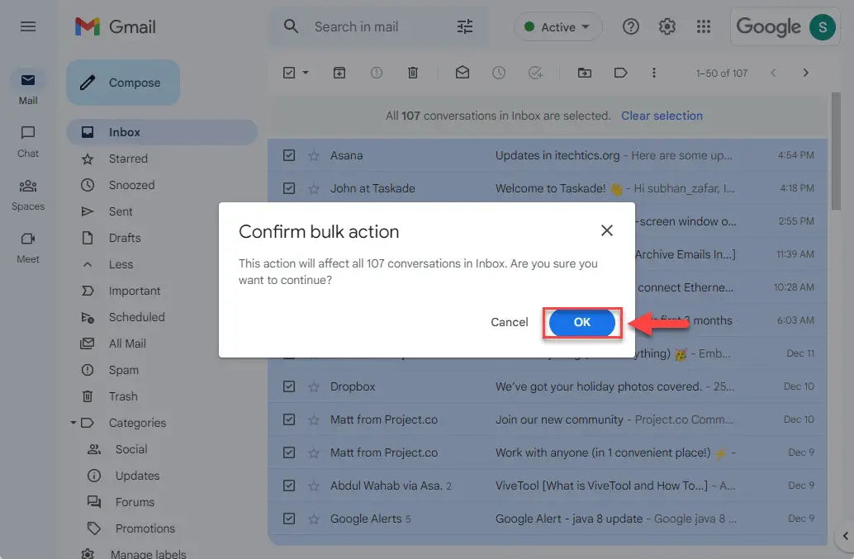This screenshot has height=559, width=854.
Task: Select the Inbox folder
Action: tap(162, 132)
